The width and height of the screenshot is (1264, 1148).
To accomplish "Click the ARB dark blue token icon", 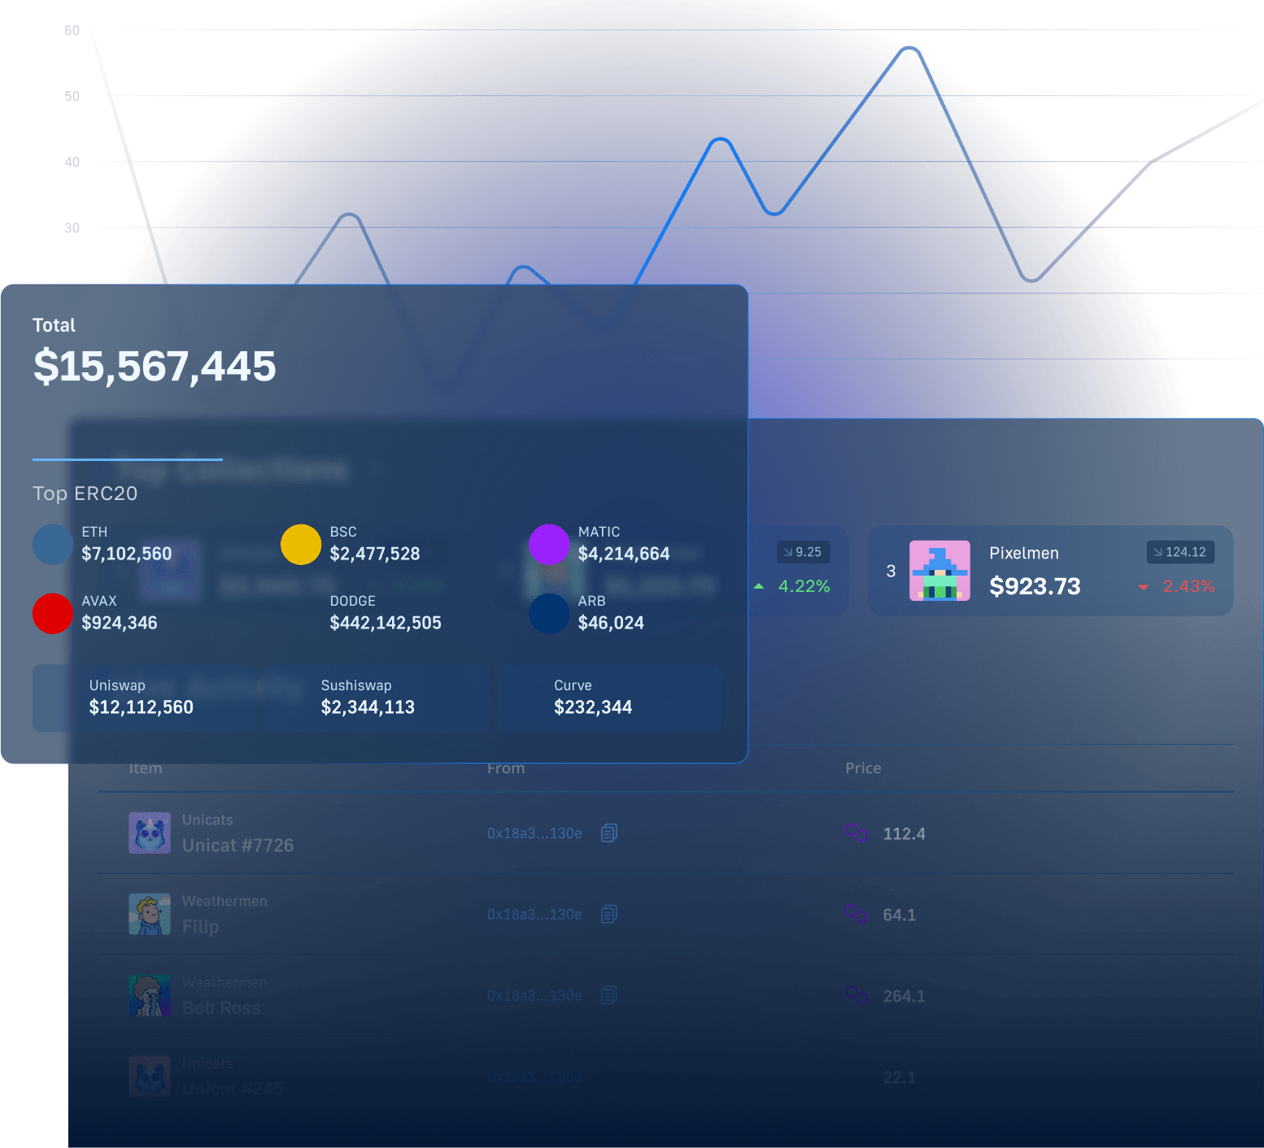I will tap(549, 614).
